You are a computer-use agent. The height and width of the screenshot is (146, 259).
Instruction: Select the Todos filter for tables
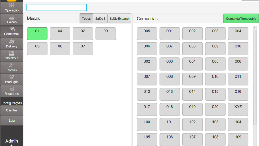[x=86, y=19]
